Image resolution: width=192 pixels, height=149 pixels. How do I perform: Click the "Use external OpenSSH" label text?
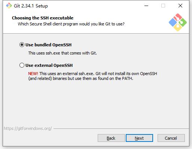[49, 65]
